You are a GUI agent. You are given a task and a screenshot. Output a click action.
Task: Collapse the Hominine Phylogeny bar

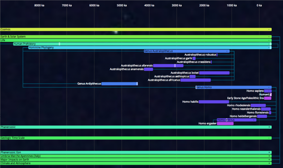(269, 47)
